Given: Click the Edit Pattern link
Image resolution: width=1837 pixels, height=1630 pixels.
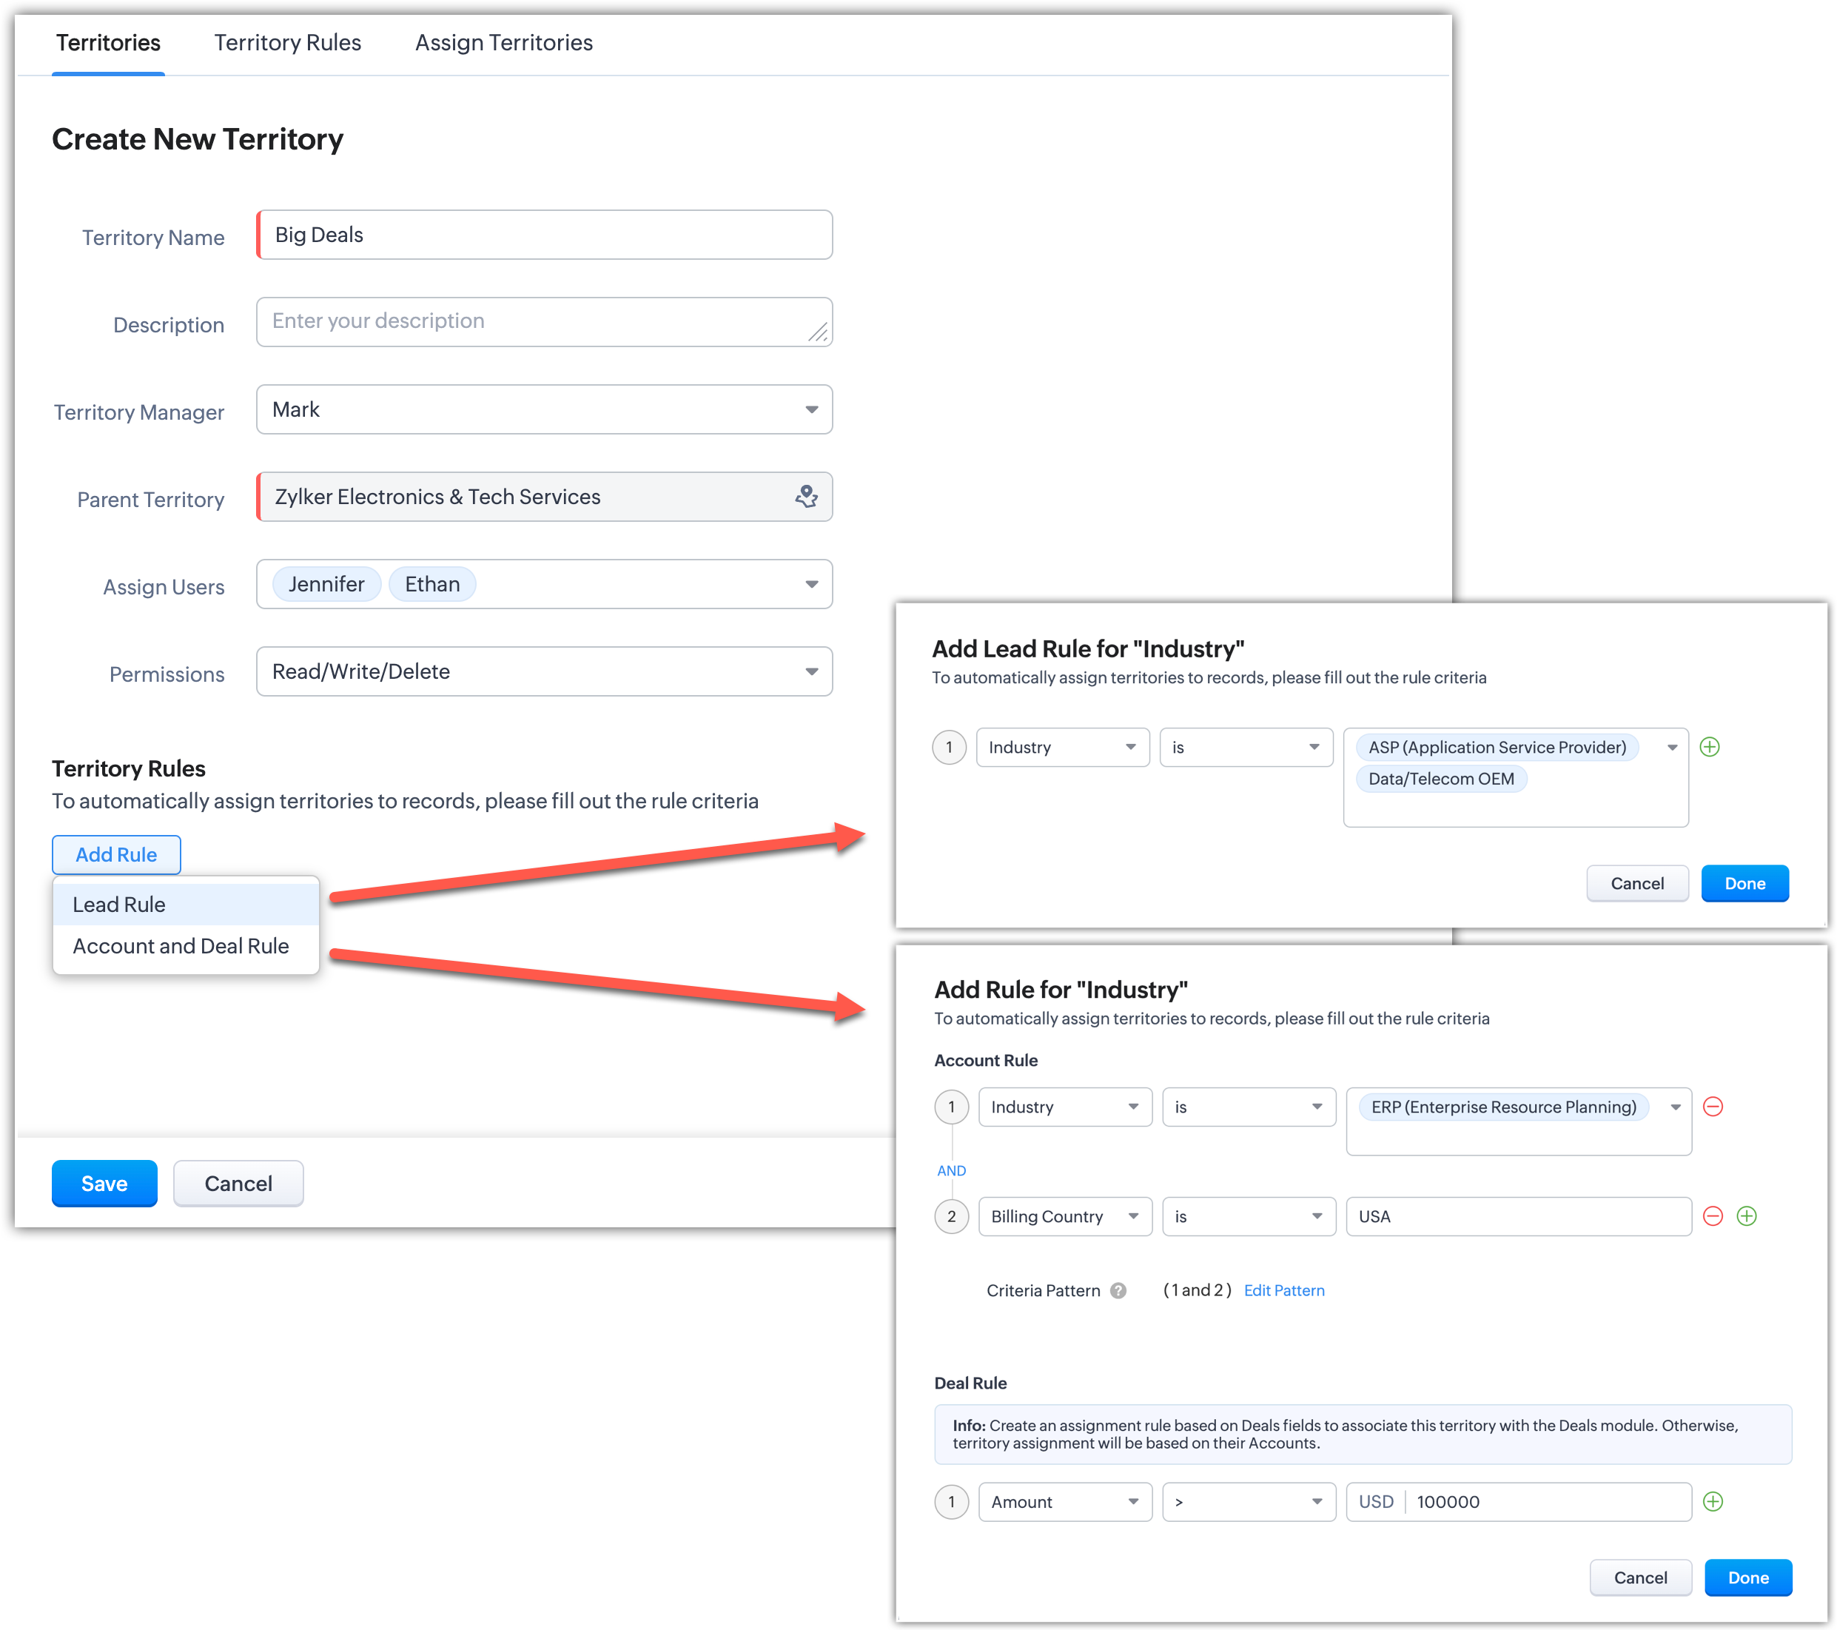Looking at the screenshot, I should tap(1283, 1290).
